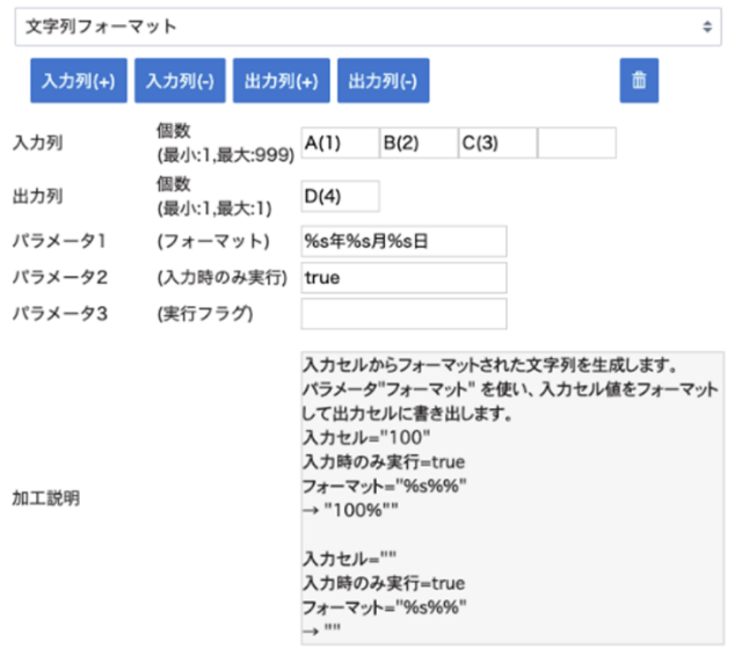Select the C(3) input column cell
This screenshot has height=654, width=733.
pos(497,143)
